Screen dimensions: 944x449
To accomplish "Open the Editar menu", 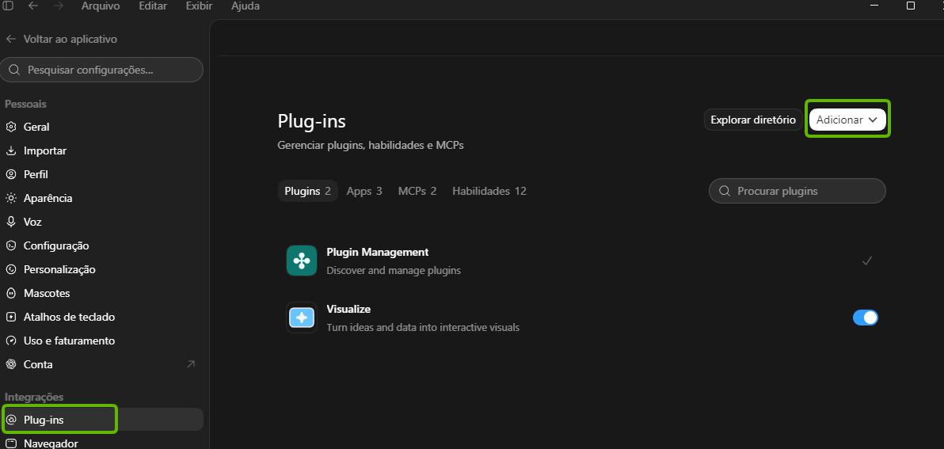I will (x=153, y=6).
